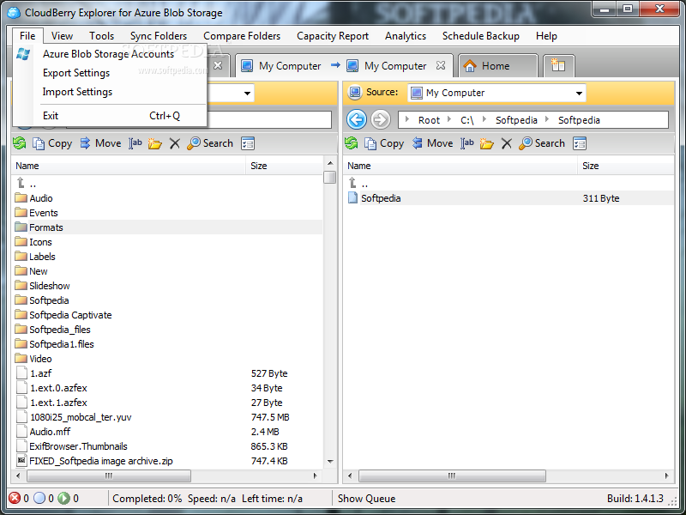686x515 pixels.
Task: Open left pane source dropdown arrow
Action: point(247,93)
